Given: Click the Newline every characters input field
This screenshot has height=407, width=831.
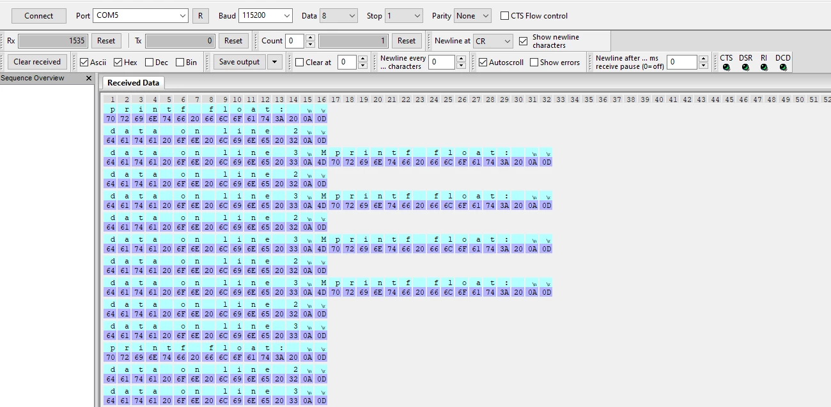Looking at the screenshot, I should 442,62.
